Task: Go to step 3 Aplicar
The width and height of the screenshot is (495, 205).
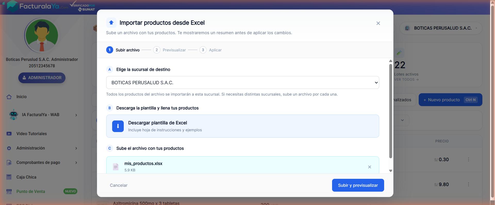Action: click(211, 50)
